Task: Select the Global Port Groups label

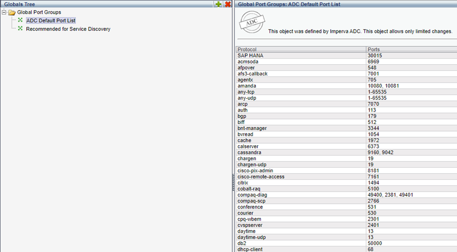Action: coord(39,12)
